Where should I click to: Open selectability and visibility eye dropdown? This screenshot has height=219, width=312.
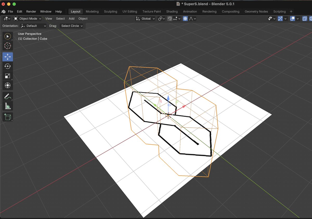click(x=272, y=18)
